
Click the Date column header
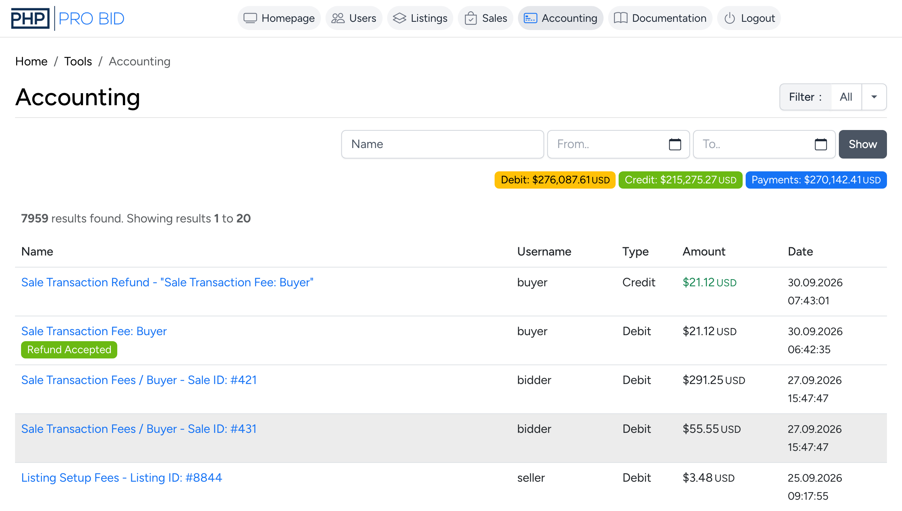coord(801,251)
